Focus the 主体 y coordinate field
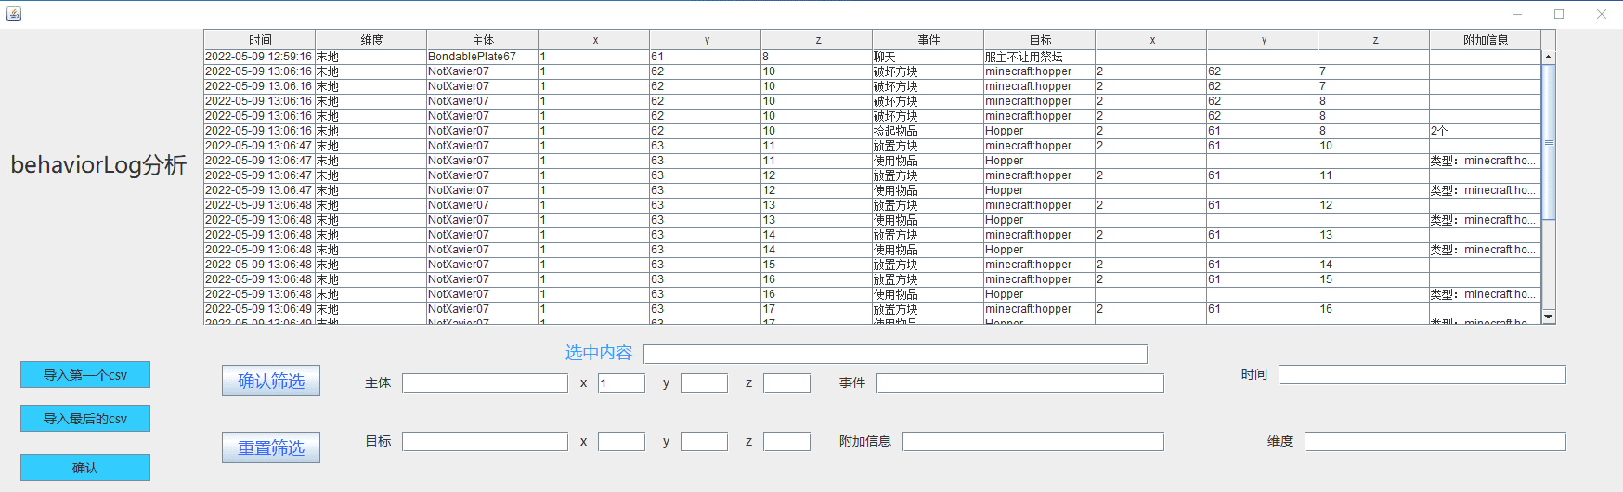The image size is (1623, 492). pos(704,382)
